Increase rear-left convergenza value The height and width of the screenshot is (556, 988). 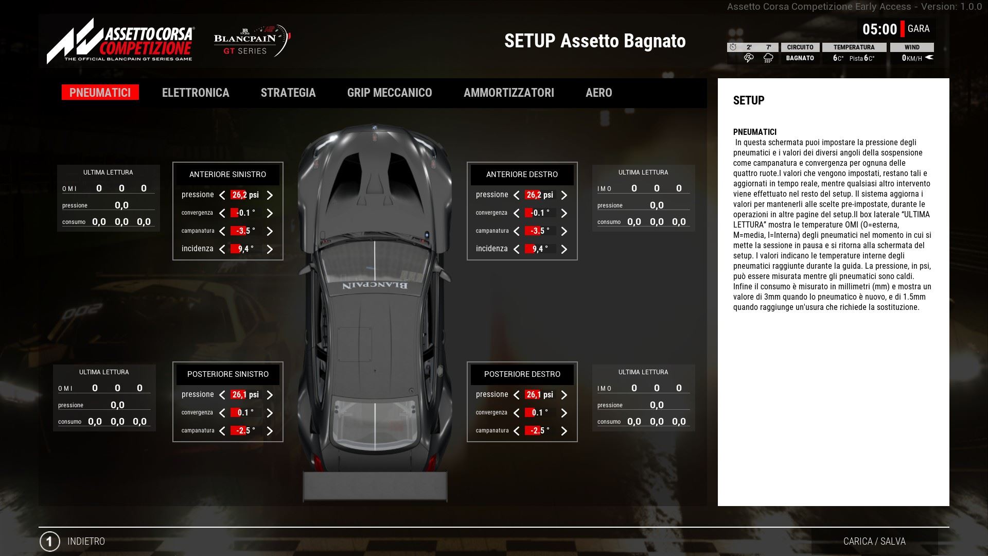coord(270,413)
